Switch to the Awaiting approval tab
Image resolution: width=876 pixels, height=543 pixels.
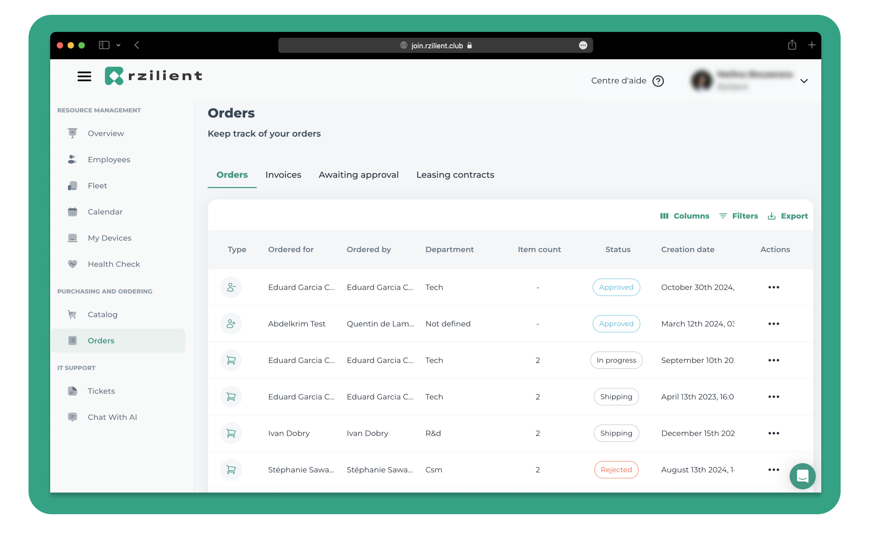click(x=358, y=175)
